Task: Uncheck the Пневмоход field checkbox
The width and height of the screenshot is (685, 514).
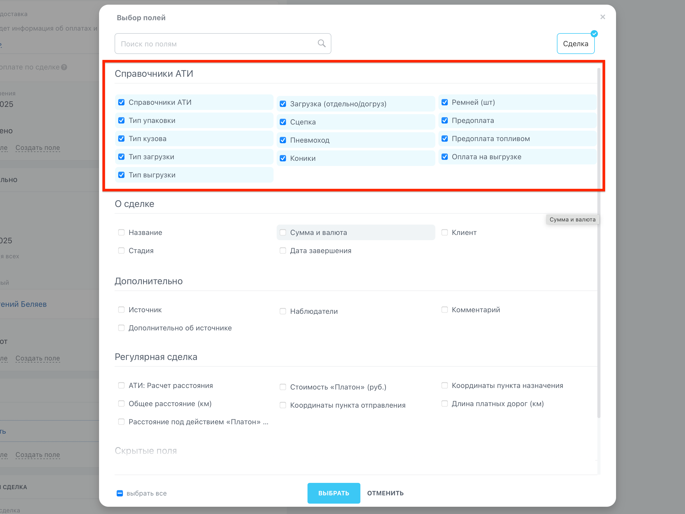Action: click(283, 140)
